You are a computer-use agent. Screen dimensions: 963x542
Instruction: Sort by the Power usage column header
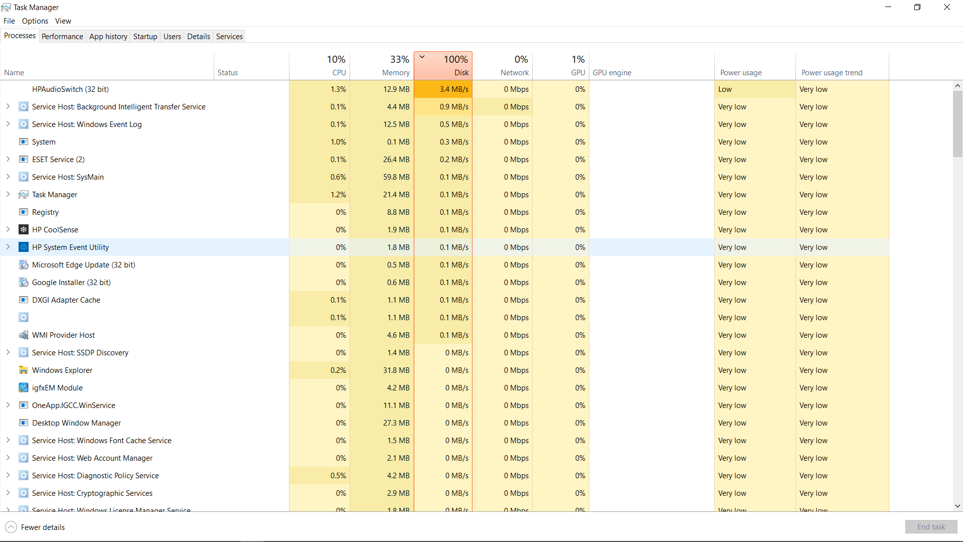coord(755,66)
